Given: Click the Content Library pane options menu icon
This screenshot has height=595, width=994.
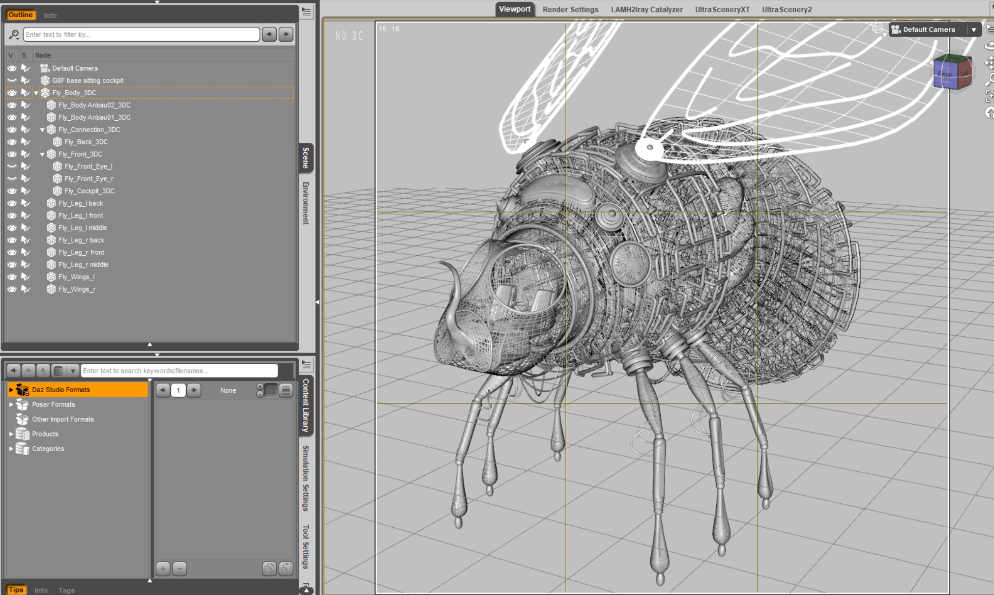Looking at the screenshot, I should pyautogui.click(x=306, y=365).
